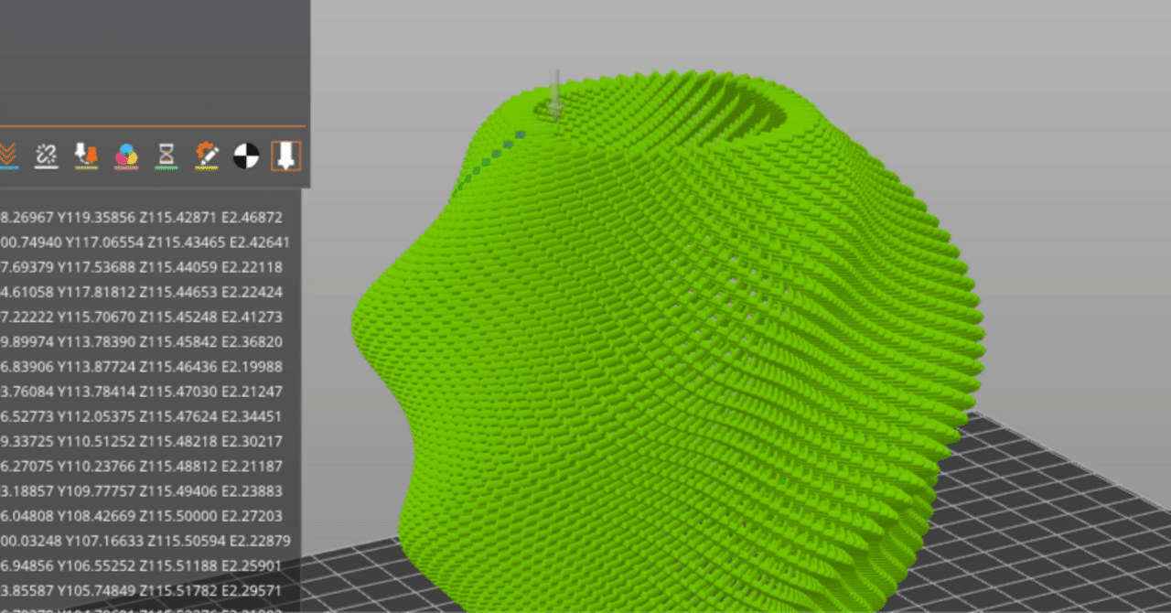1171x613 pixels.
Task: Select G-code line with Y113.78414
Action: pyautogui.click(x=142, y=391)
